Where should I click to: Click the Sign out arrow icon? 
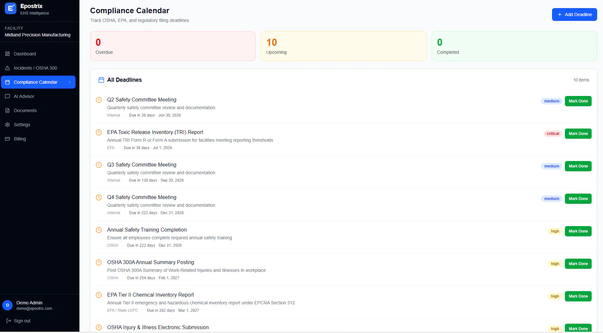pyautogui.click(x=9, y=321)
